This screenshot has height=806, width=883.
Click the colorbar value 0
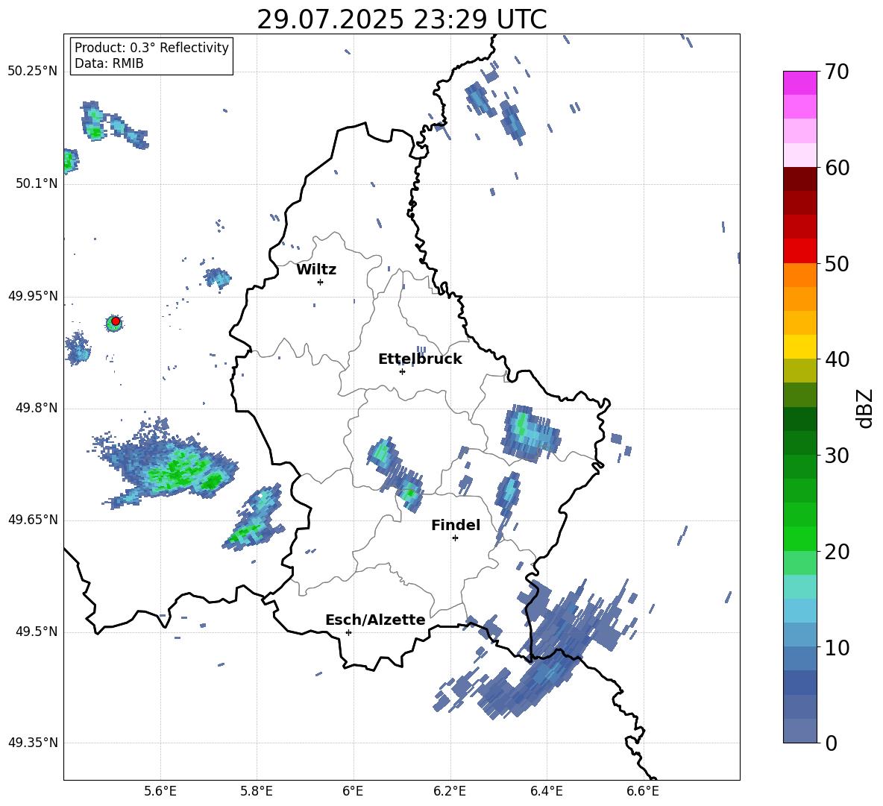coord(832,743)
